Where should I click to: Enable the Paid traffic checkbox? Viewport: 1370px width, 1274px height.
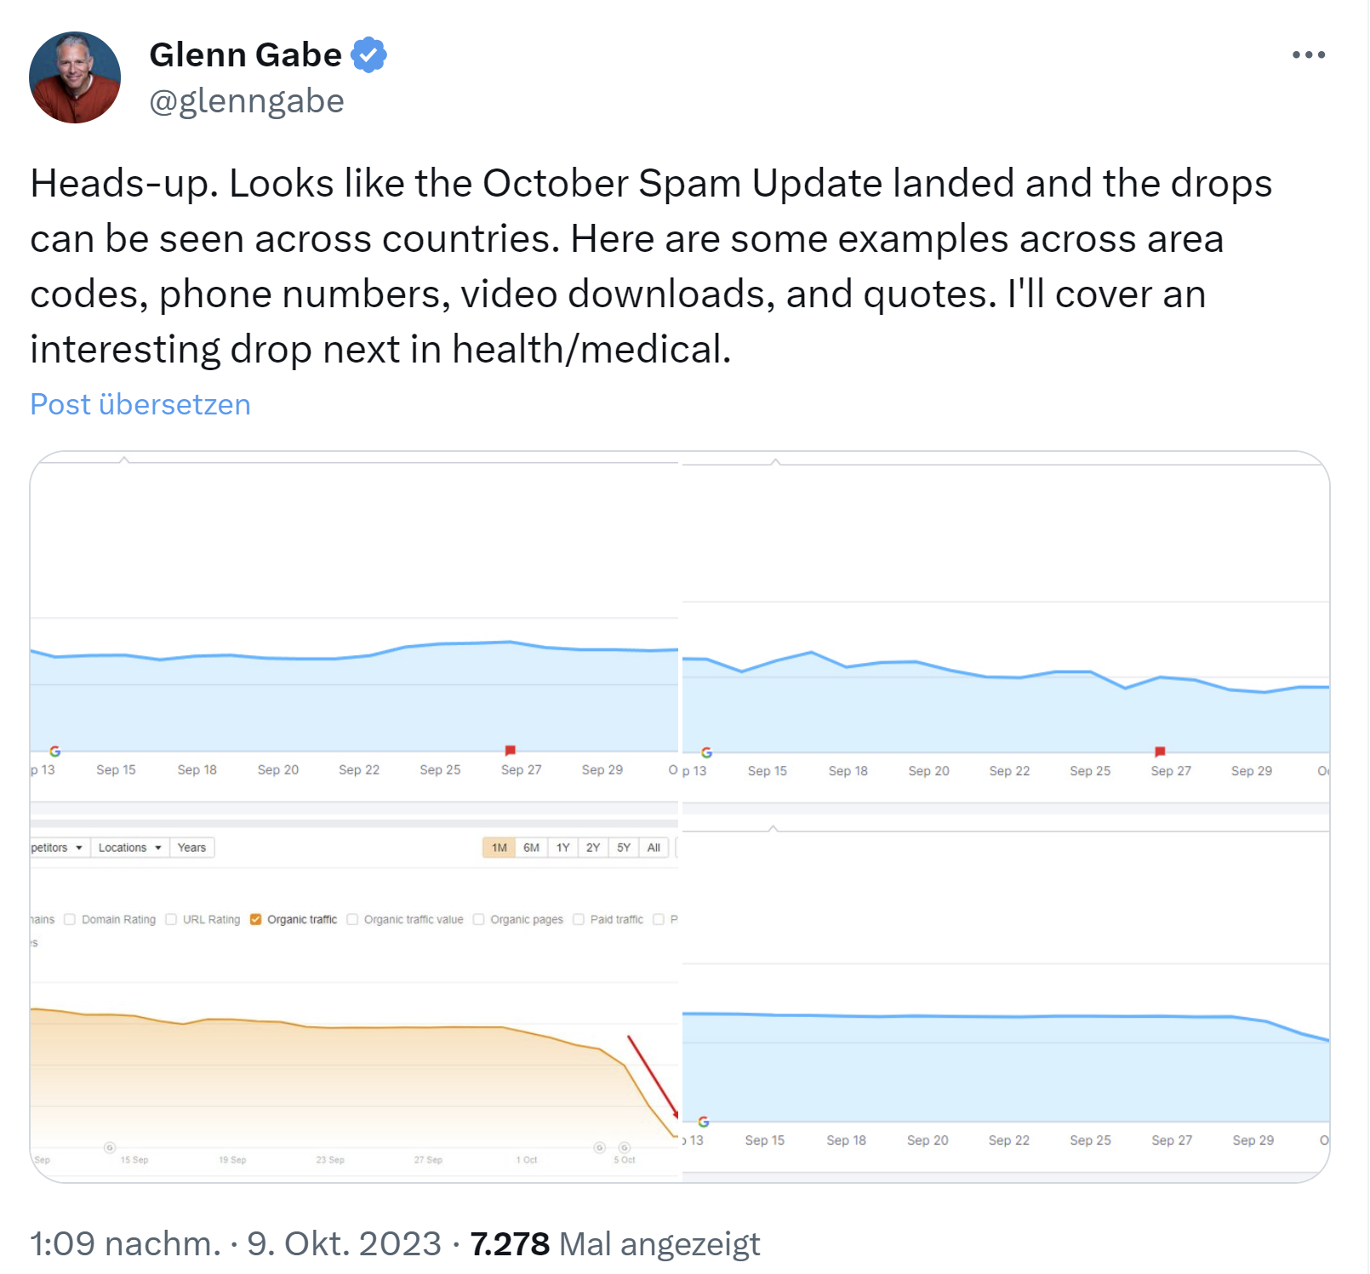click(x=579, y=919)
